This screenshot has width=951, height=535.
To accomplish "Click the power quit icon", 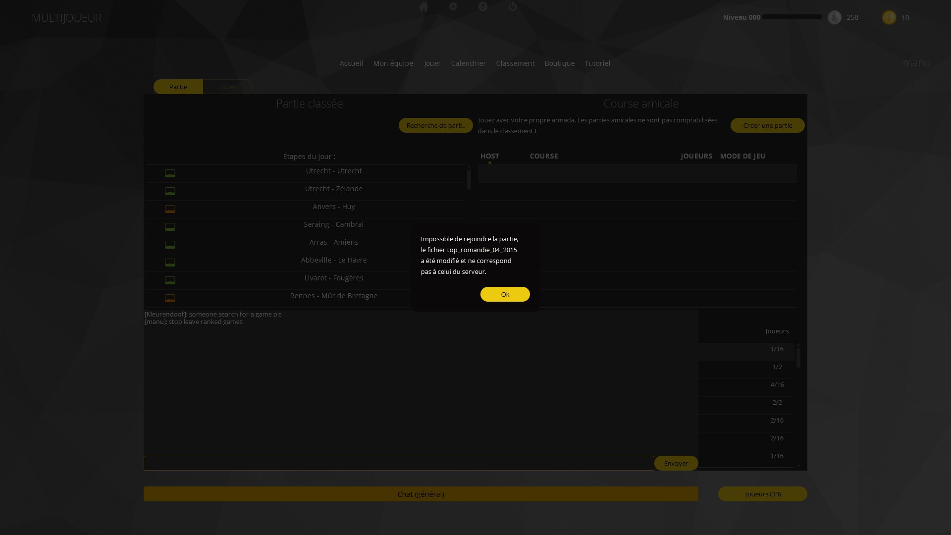I will [513, 6].
